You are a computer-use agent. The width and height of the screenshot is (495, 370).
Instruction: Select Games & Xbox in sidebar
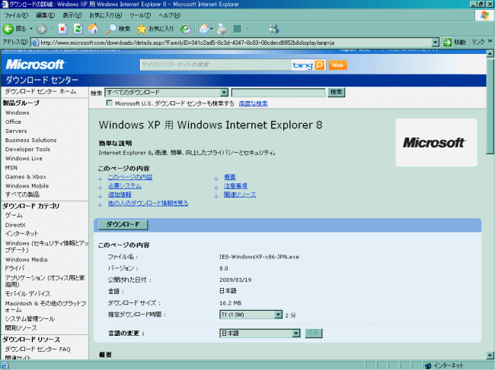(26, 177)
